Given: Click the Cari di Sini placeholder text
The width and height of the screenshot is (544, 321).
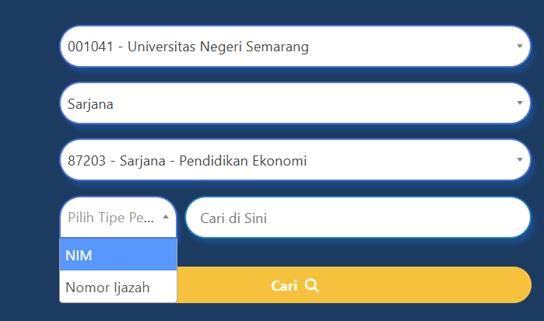Looking at the screenshot, I should coord(233,218).
